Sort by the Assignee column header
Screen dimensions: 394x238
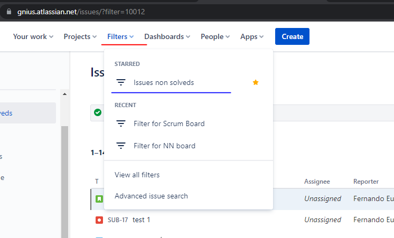point(317,182)
